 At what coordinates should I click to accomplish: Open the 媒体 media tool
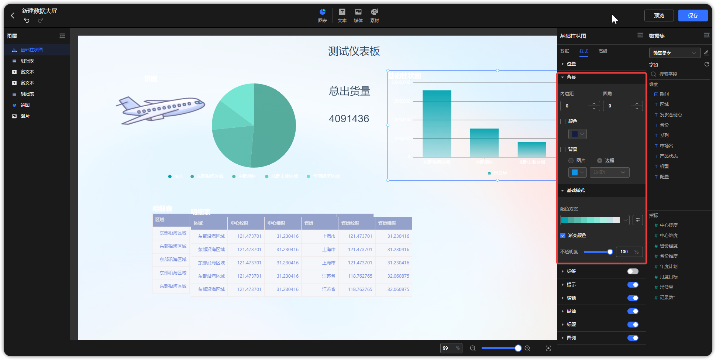pos(358,16)
